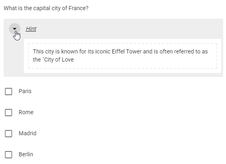
Task: Click the word "Eiffel" in the hint
Action: pyautogui.click(x=118, y=51)
